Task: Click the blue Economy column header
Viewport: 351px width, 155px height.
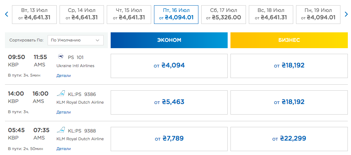Action: [169, 40]
